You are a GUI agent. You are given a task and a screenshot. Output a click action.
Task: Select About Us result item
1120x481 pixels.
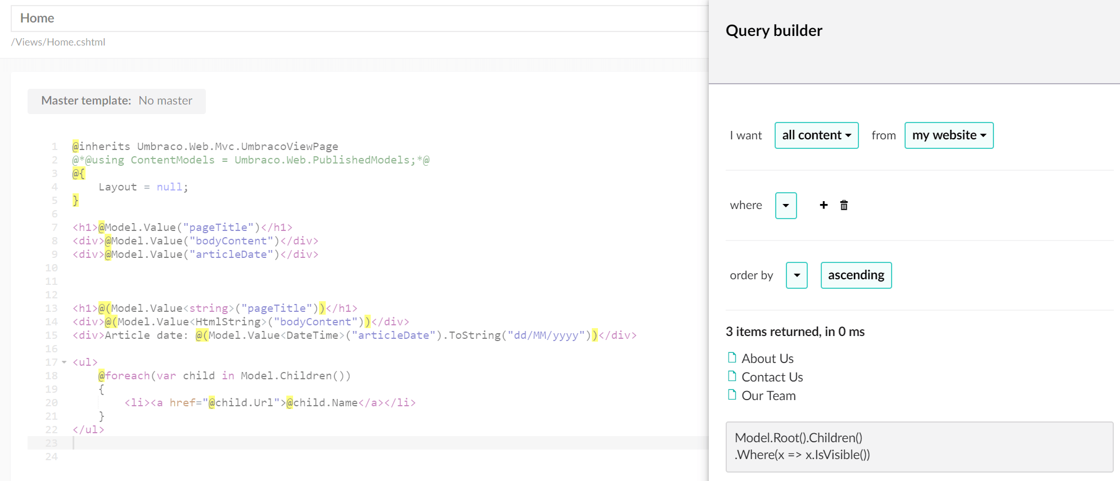pyautogui.click(x=767, y=359)
